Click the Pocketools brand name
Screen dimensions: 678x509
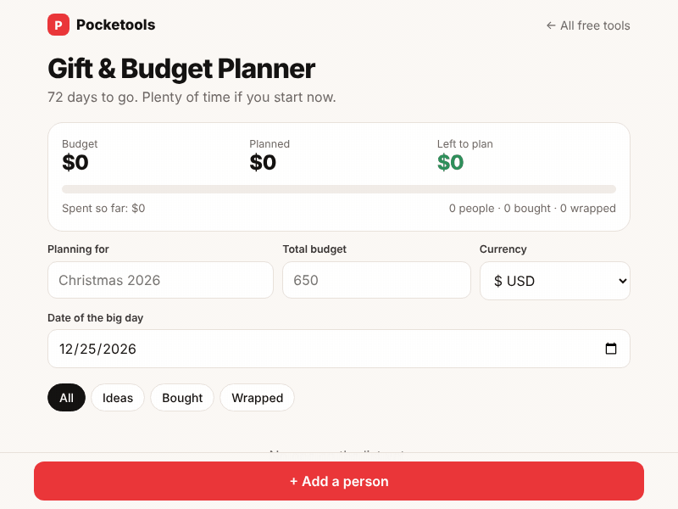click(x=115, y=25)
